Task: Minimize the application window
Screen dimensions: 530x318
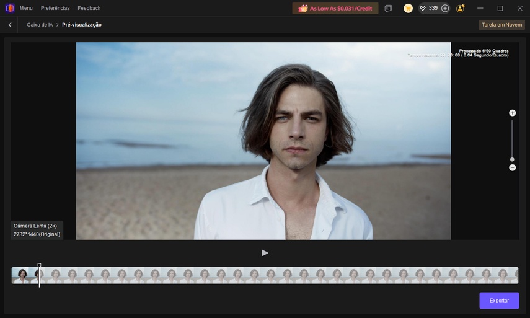Action: tap(480, 8)
